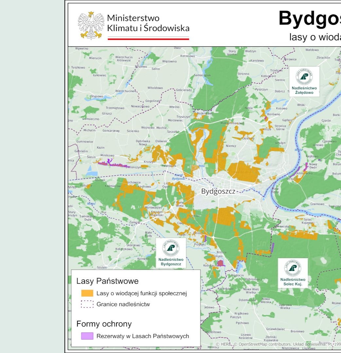The image size is (341, 353).
Task: Click the orange social-function forest legend swatch
Action: 87,293
